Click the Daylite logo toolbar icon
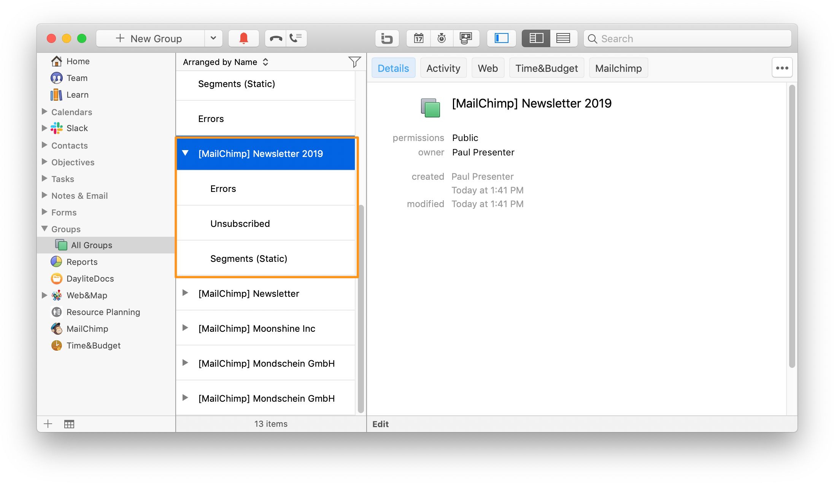The image size is (834, 483). tap(387, 38)
